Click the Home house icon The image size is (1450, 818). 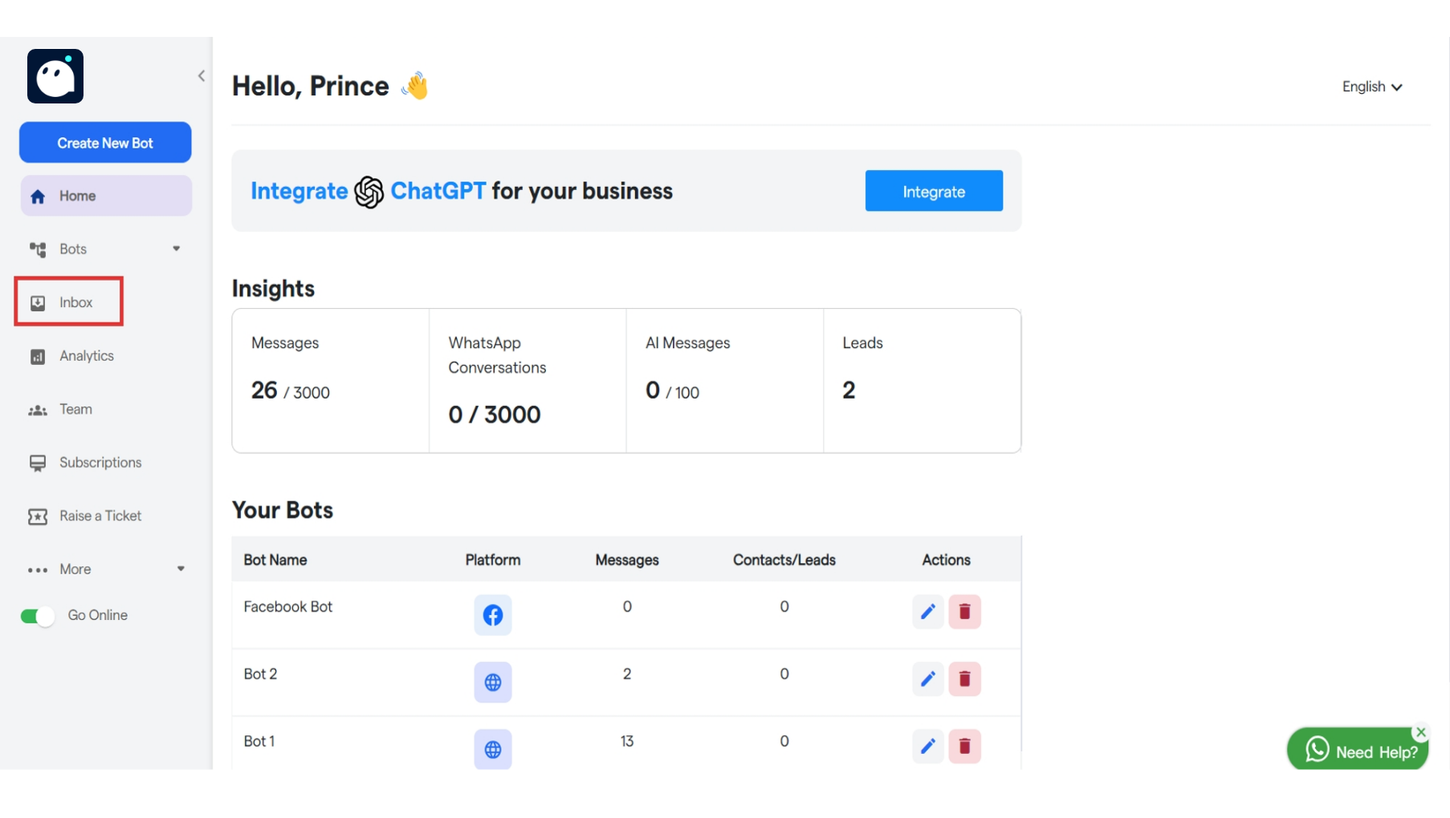38,196
